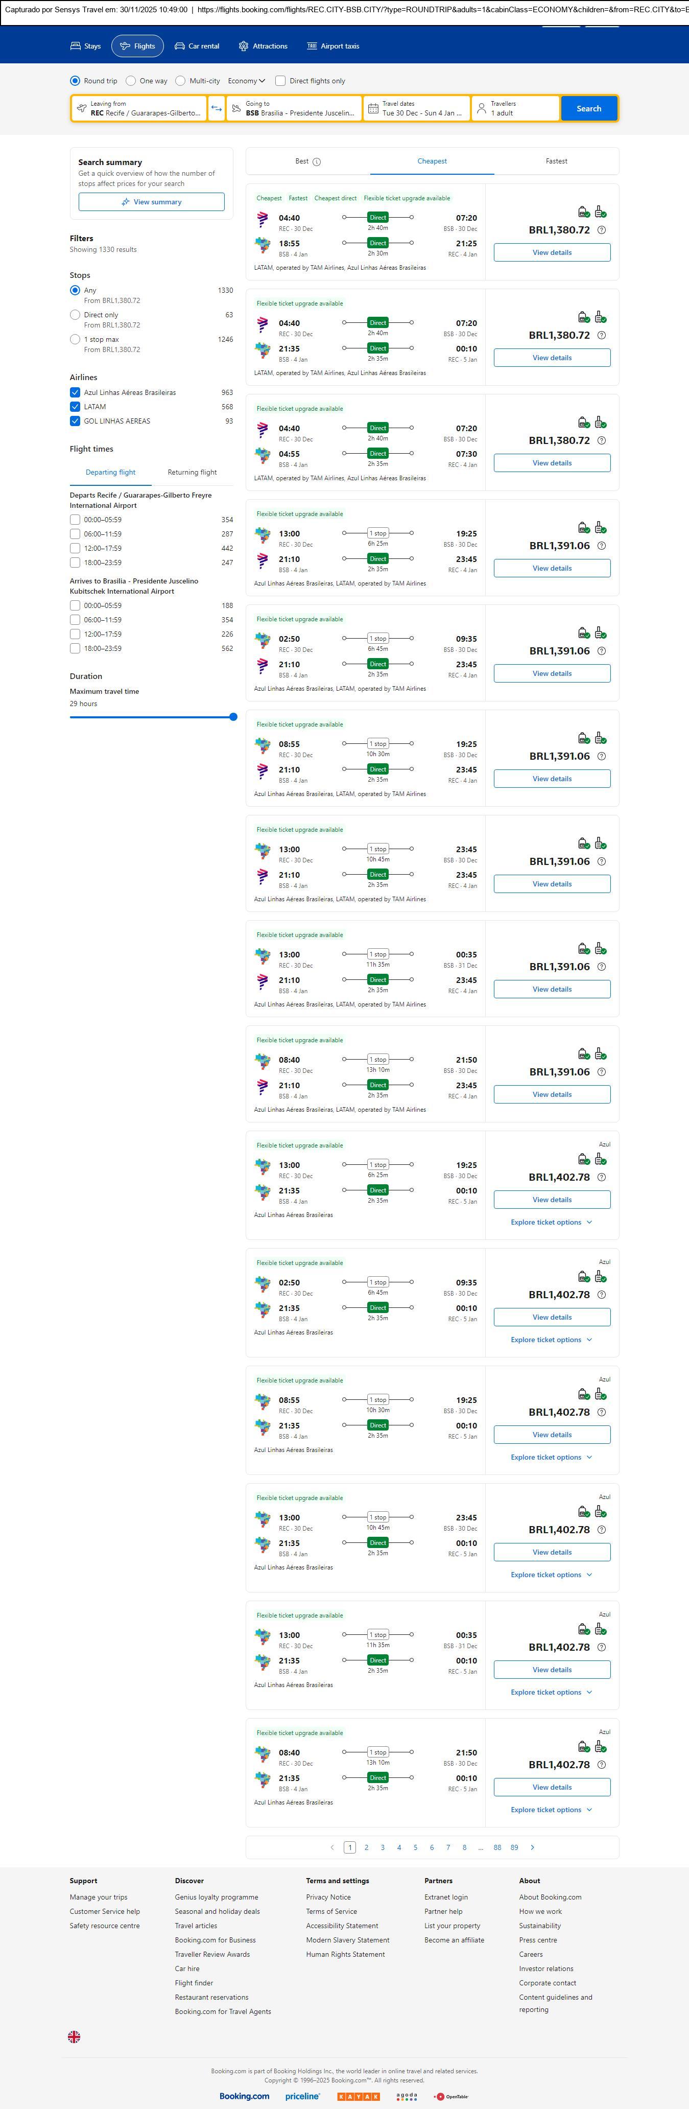The height and width of the screenshot is (2109, 689).
Task: Click the swap origin and destination arrows icon
Action: click(216, 109)
